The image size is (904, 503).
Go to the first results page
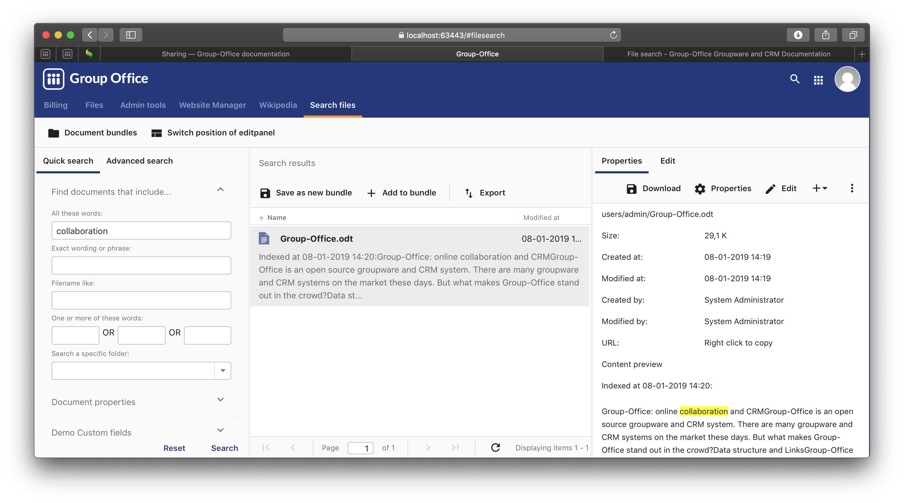[x=266, y=448]
